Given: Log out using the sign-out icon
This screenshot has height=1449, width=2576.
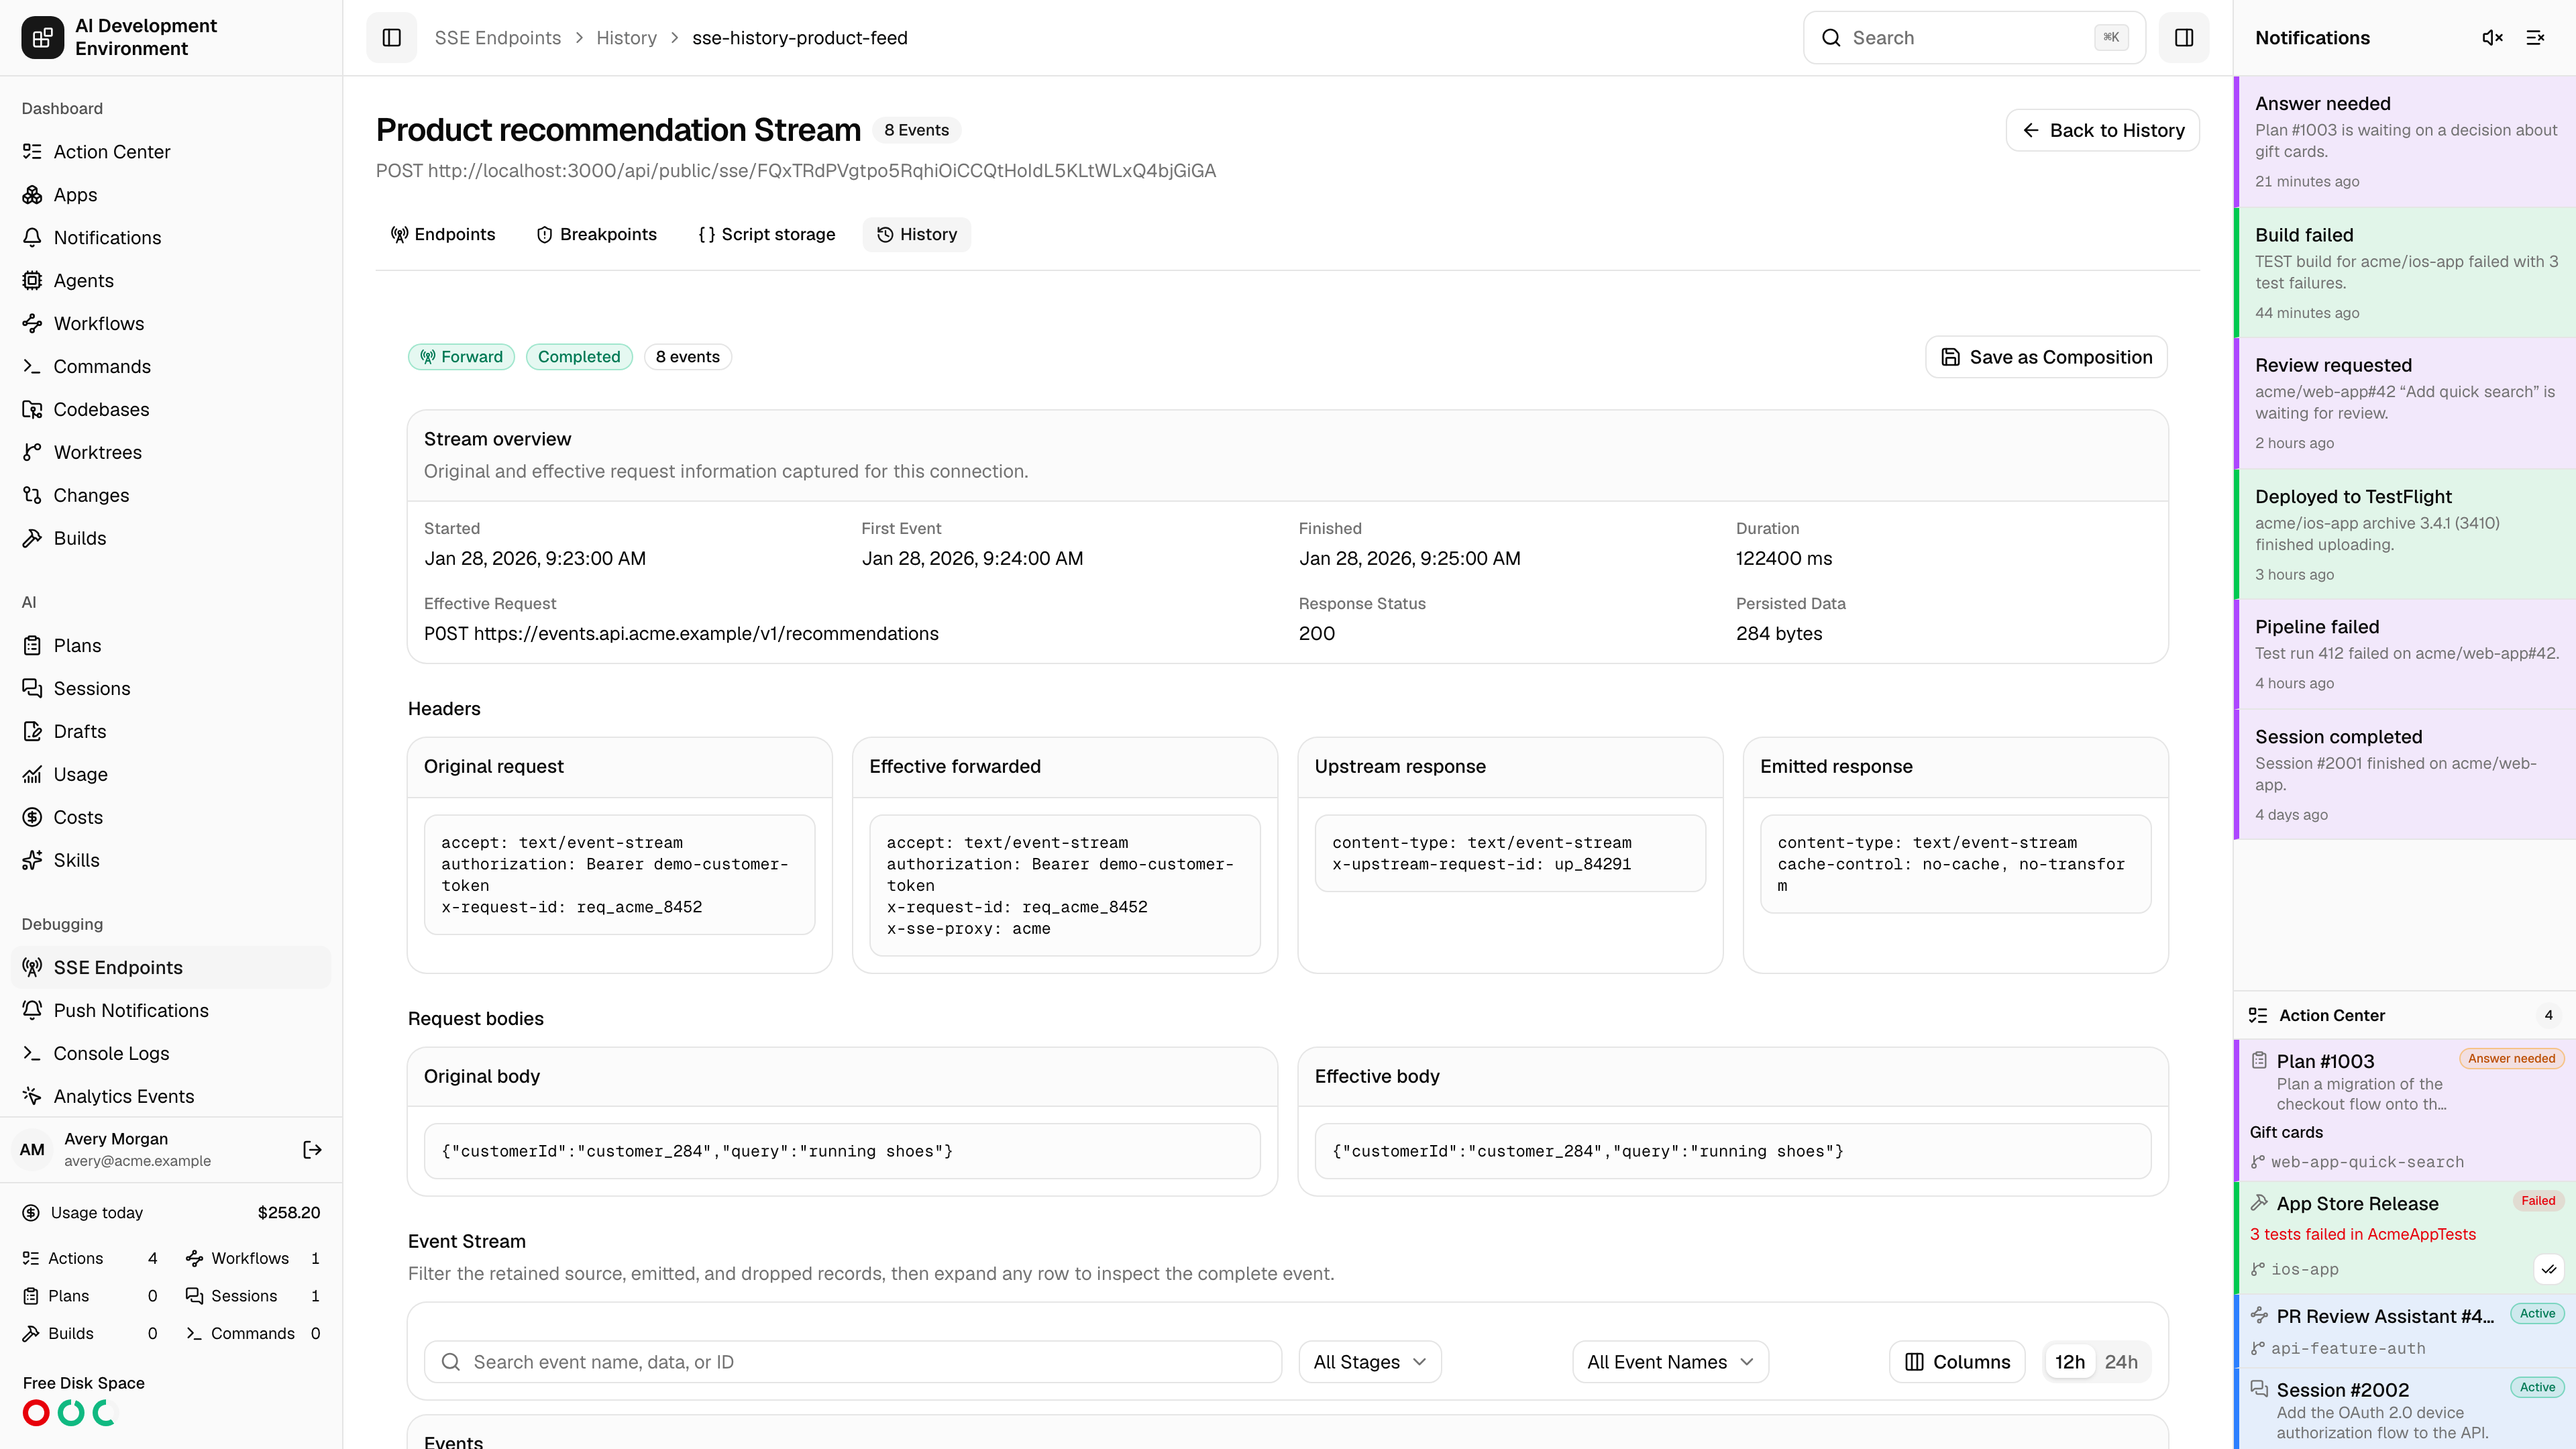Looking at the screenshot, I should pyautogui.click(x=312, y=1150).
